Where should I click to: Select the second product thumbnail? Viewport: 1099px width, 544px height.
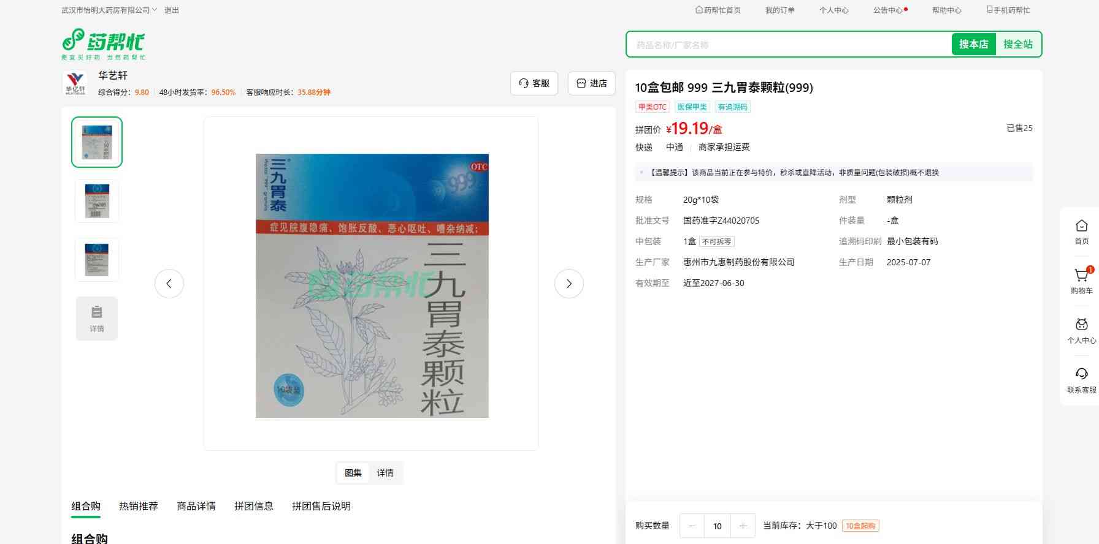pyautogui.click(x=97, y=201)
